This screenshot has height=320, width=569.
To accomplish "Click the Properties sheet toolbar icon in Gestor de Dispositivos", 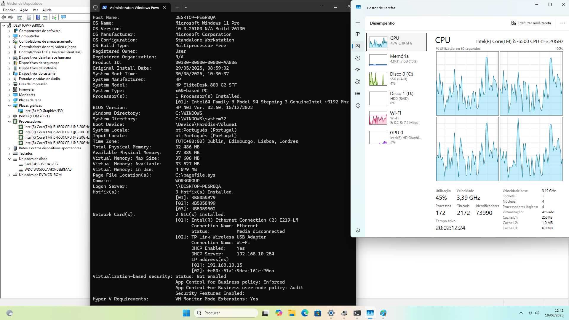I will pos(29,17).
